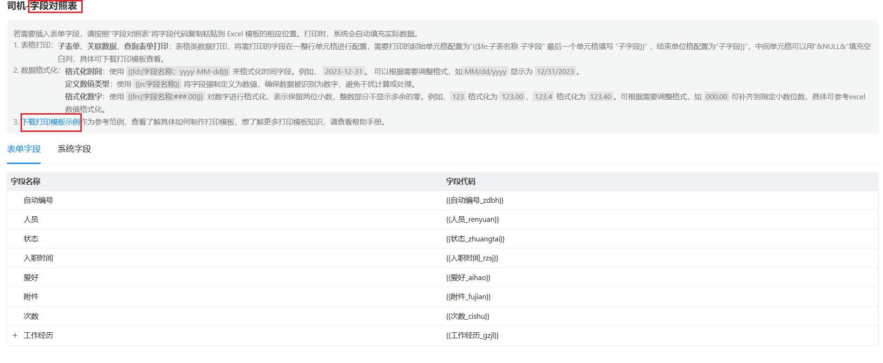Click the {{附件_fujian}} field code
The height and width of the screenshot is (363, 883).
click(x=468, y=297)
